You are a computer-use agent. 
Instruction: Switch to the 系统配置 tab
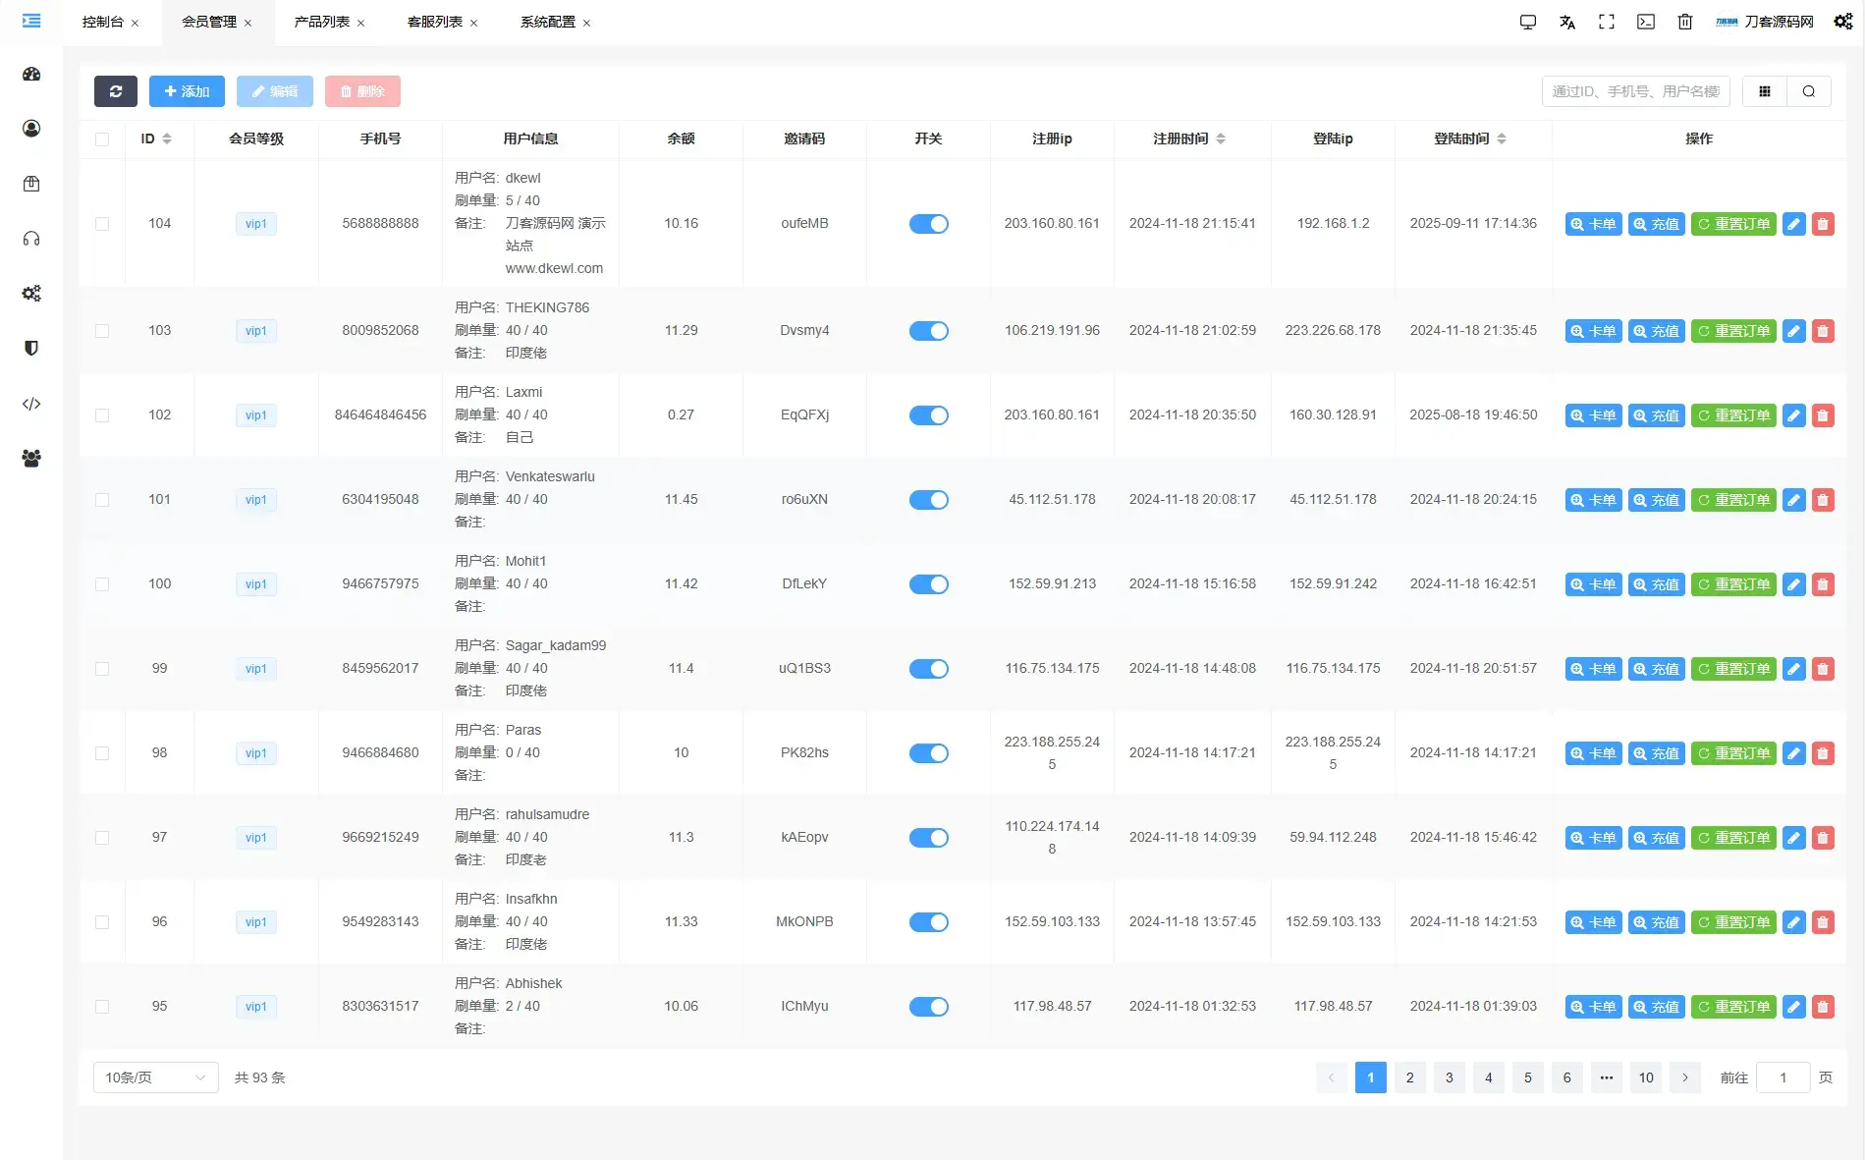[548, 22]
